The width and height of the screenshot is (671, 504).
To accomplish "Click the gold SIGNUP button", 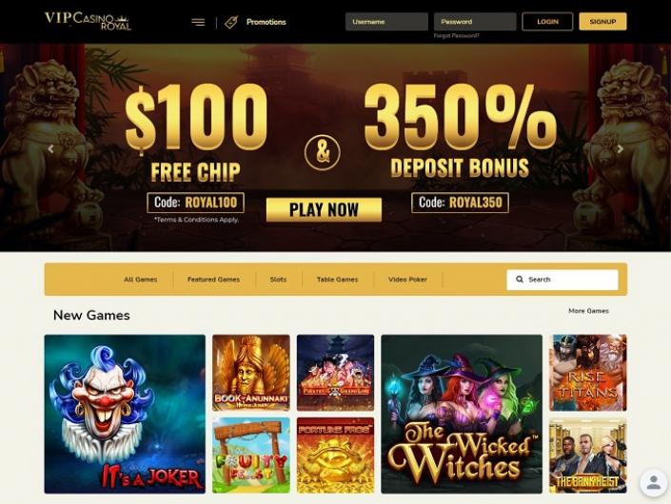I will 602,21.
